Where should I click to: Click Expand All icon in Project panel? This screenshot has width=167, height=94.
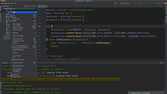coord(28,6)
